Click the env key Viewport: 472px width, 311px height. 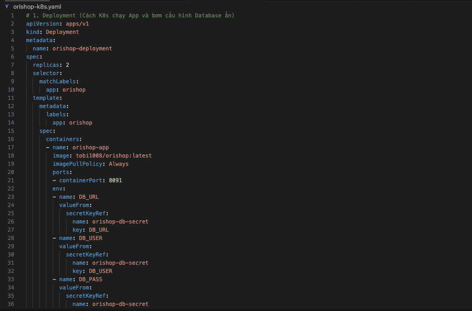pos(58,189)
